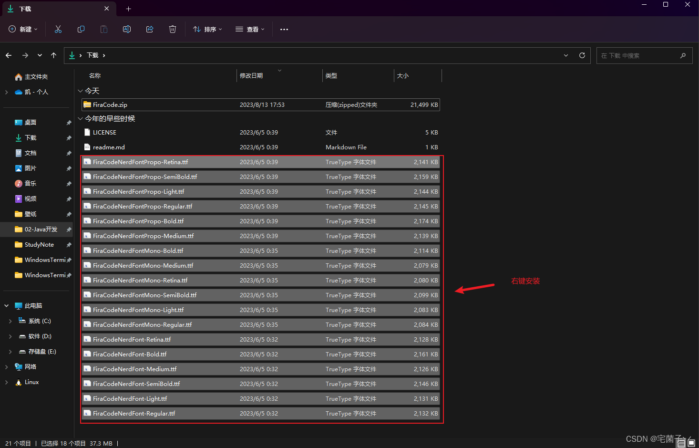Select FiraCodeNerdFontMono-Bold.ttf
The image size is (699, 448).
(261, 250)
